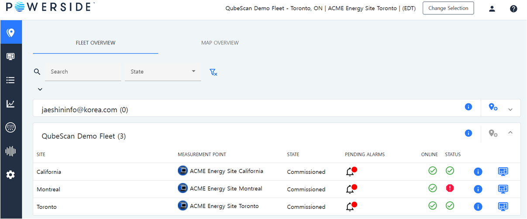This screenshot has height=219, width=527.
Task: Click the Montreal measurement point device icon
Action: tap(183, 188)
